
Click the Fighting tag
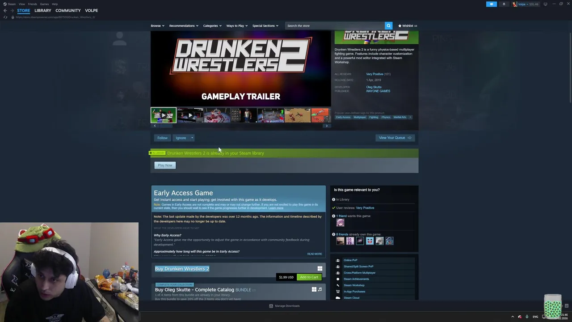click(374, 117)
